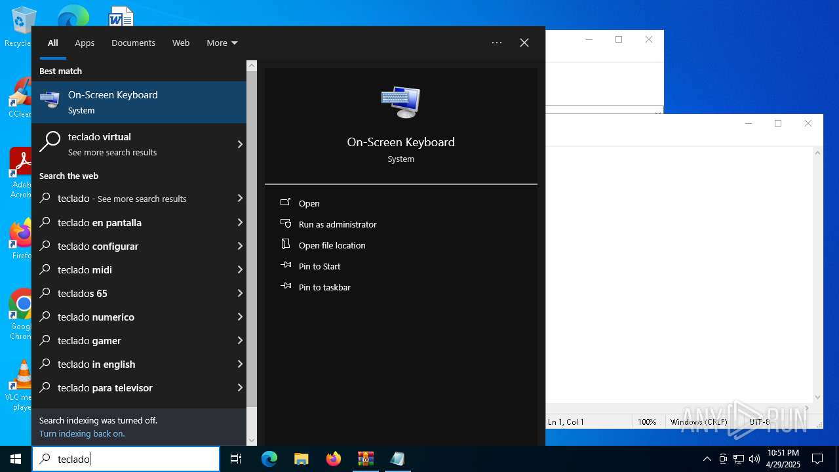Image resolution: width=839 pixels, height=472 pixels.
Task: Switch to the Notepad taskbar icon
Action: [x=397, y=459]
